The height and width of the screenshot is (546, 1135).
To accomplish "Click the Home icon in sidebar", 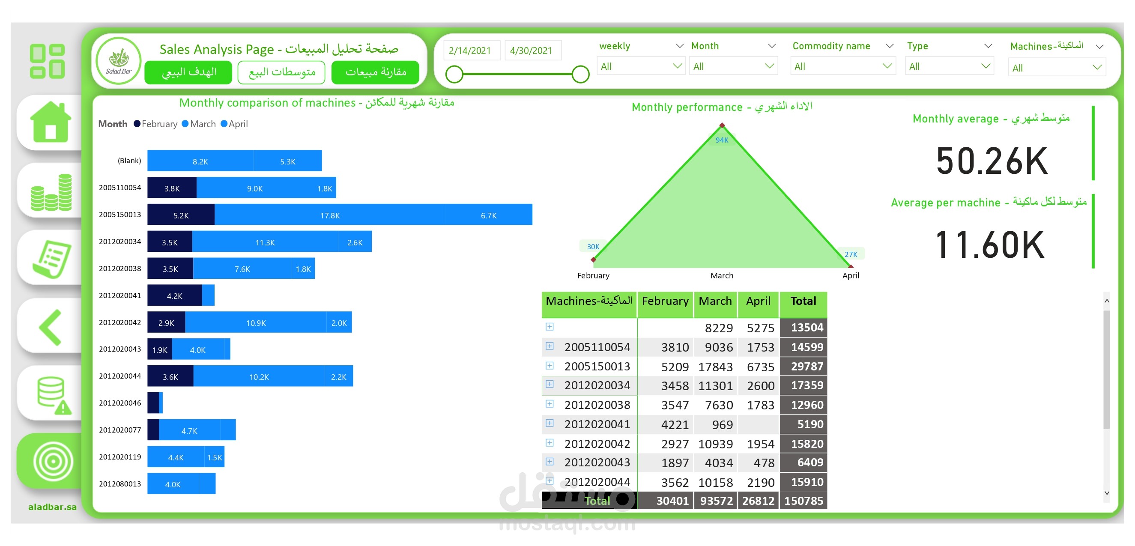I will [x=51, y=122].
